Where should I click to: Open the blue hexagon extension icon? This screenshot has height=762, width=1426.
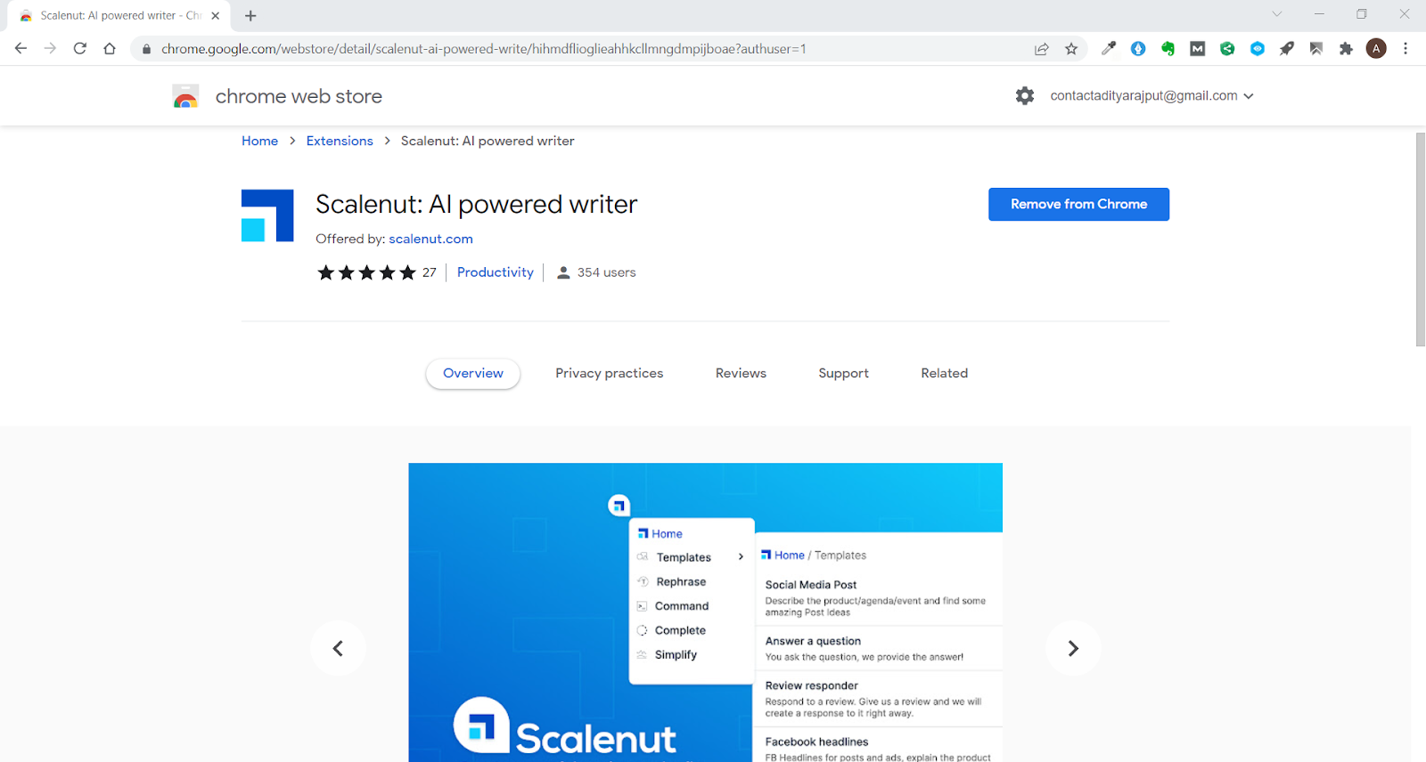pos(1258,49)
